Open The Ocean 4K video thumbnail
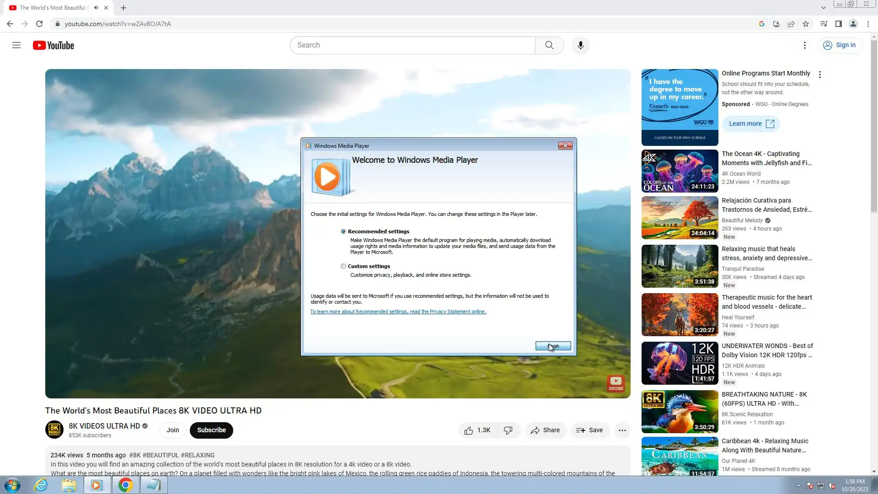 click(680, 171)
